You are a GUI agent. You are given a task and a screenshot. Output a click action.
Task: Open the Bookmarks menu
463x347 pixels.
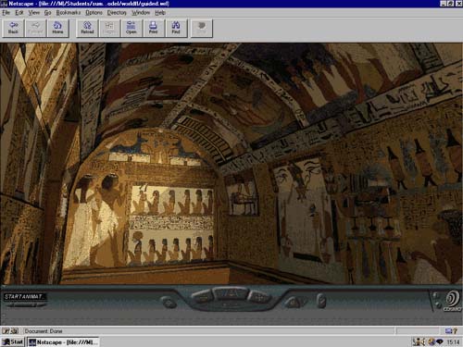point(69,13)
